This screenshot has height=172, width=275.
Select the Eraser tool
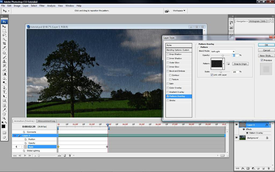(4, 70)
